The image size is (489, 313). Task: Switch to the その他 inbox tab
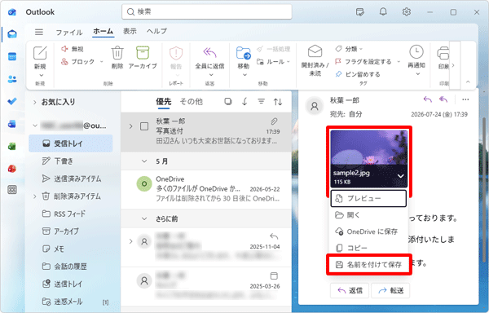192,101
